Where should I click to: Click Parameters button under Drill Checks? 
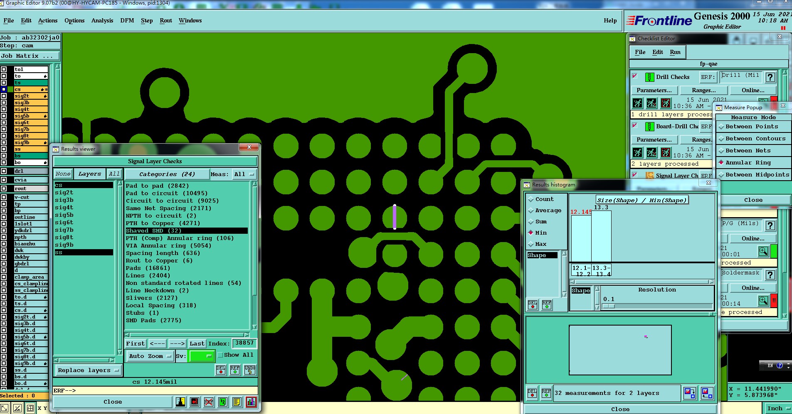(654, 91)
